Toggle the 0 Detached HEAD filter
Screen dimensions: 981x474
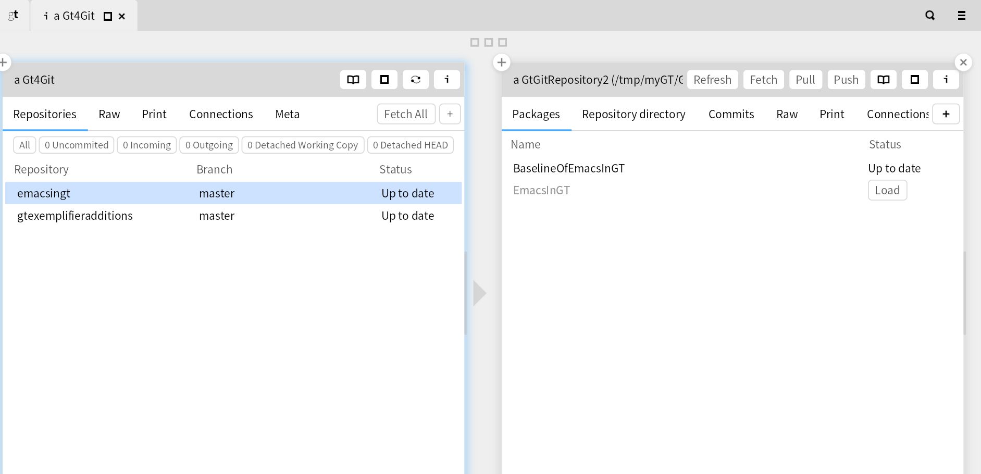click(411, 145)
